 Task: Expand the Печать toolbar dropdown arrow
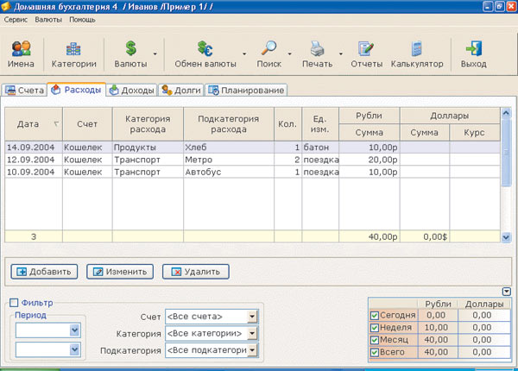coord(341,53)
